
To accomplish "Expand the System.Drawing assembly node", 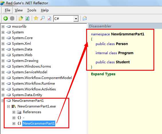I will (3, 61).
